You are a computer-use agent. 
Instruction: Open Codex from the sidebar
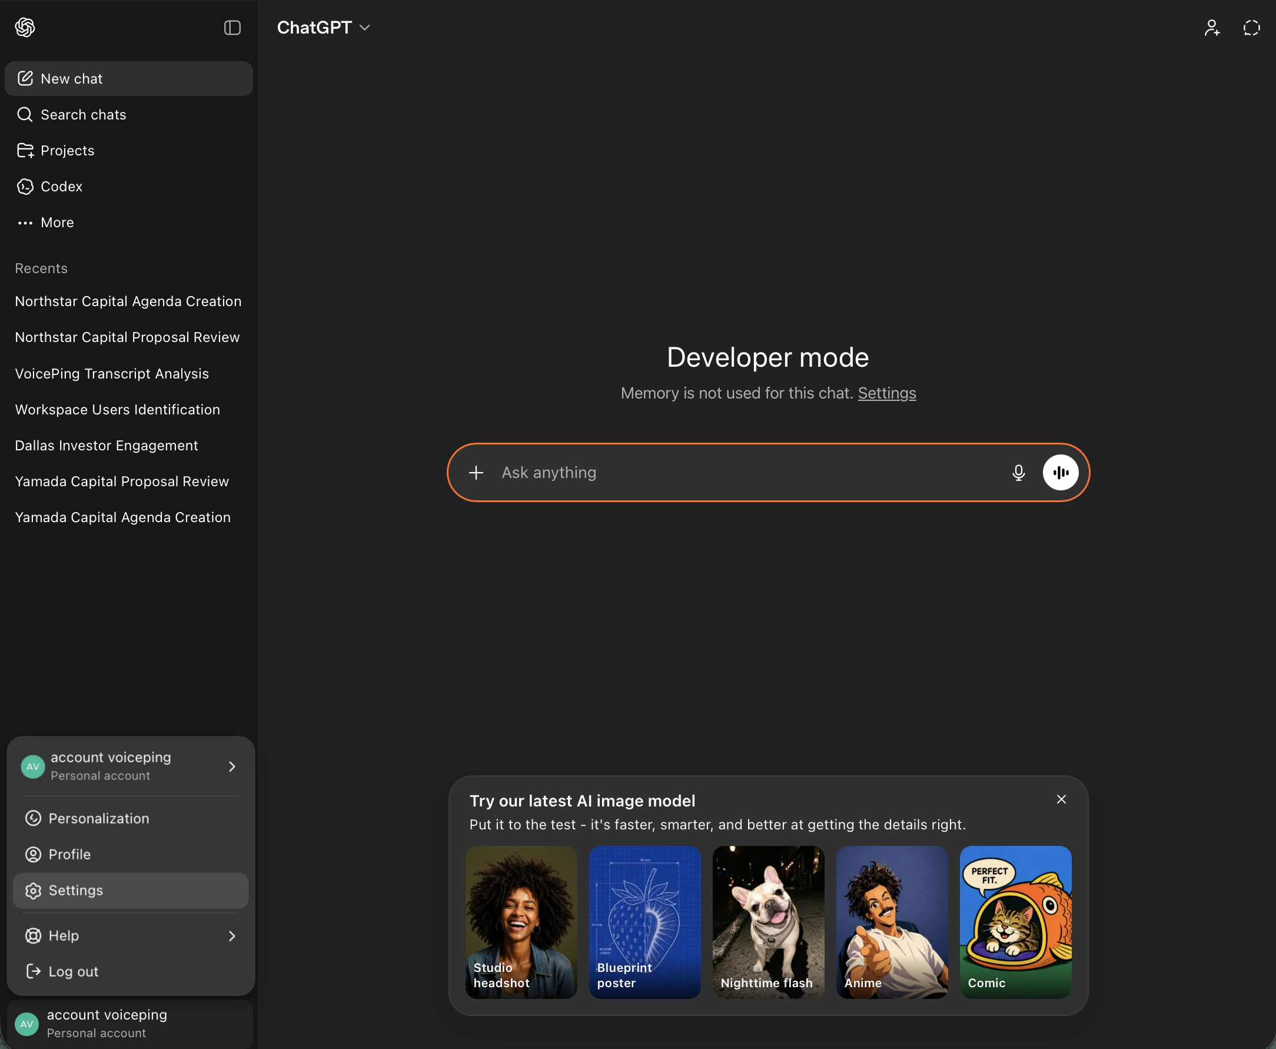(61, 186)
